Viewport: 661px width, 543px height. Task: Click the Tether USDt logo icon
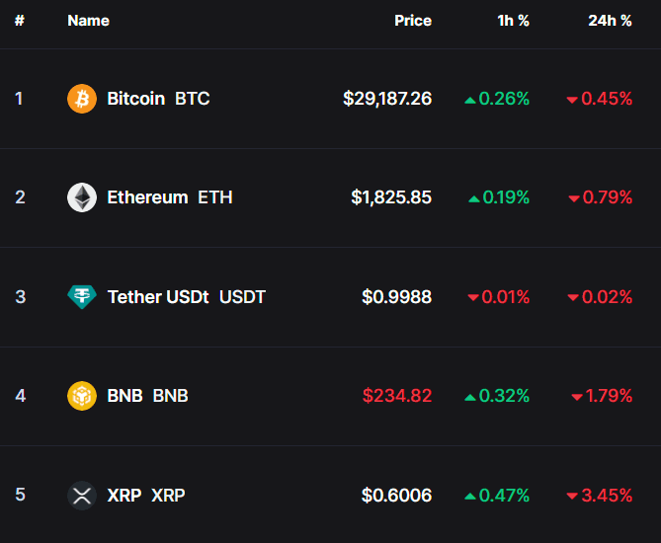coord(82,296)
